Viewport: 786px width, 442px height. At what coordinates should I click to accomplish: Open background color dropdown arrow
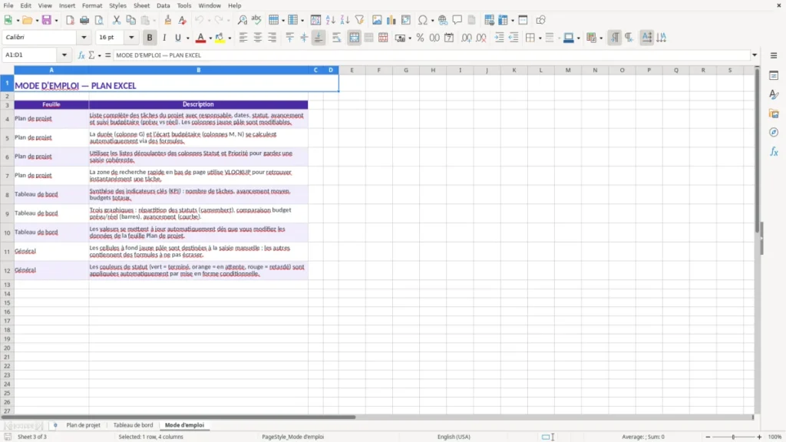230,38
